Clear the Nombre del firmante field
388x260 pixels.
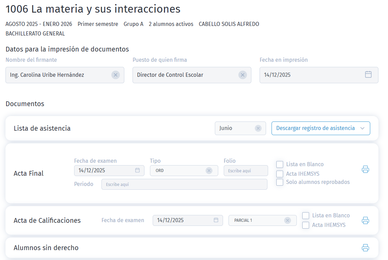click(115, 75)
